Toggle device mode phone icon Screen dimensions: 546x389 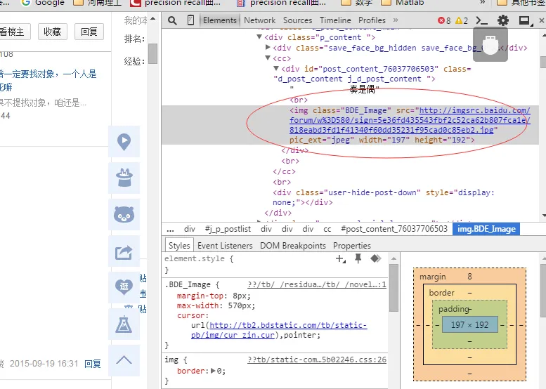point(190,20)
